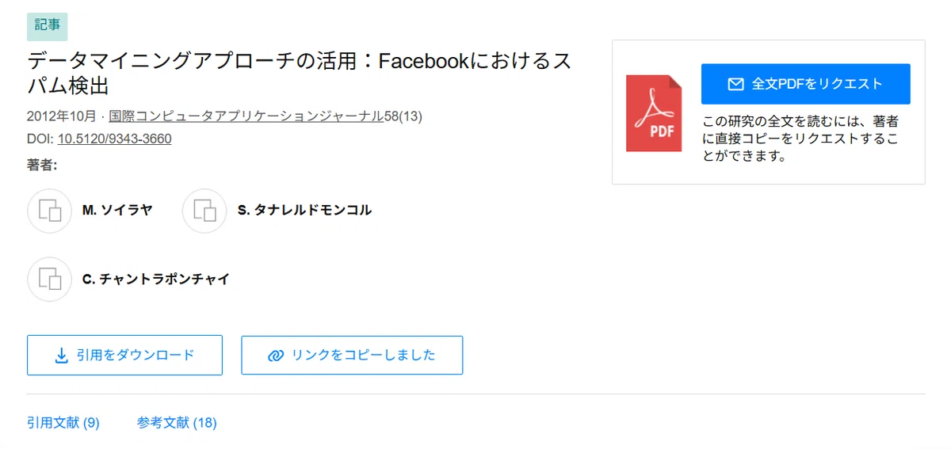Open author name C. チャントラポンチャイ
The image size is (951, 449).
(x=156, y=279)
